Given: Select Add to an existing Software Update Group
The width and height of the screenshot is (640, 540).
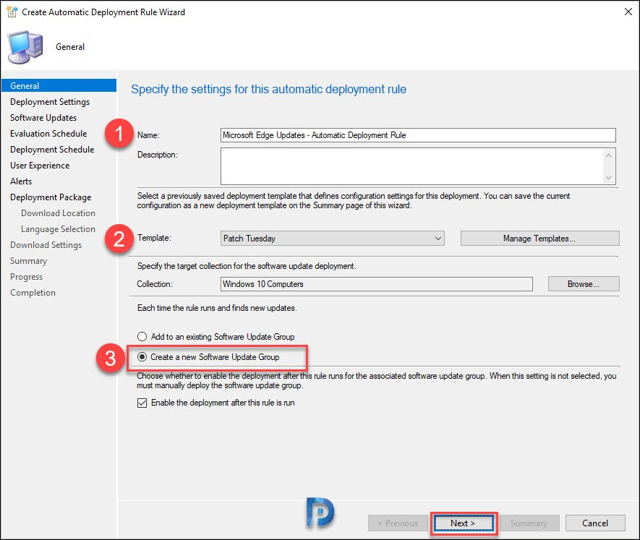Looking at the screenshot, I should [x=216, y=337].
